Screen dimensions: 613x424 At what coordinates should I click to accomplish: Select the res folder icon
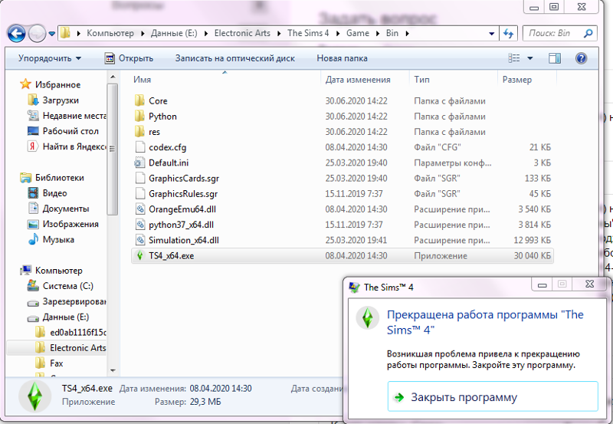pyautogui.click(x=139, y=131)
